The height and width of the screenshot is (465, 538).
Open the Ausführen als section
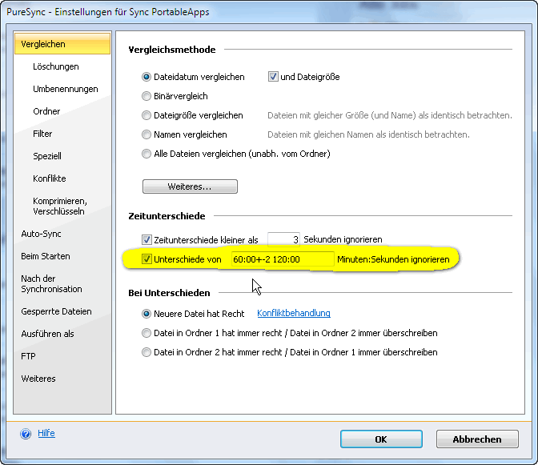point(47,334)
